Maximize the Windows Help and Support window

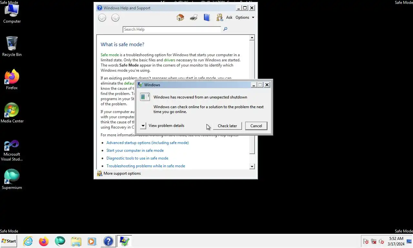(245, 8)
